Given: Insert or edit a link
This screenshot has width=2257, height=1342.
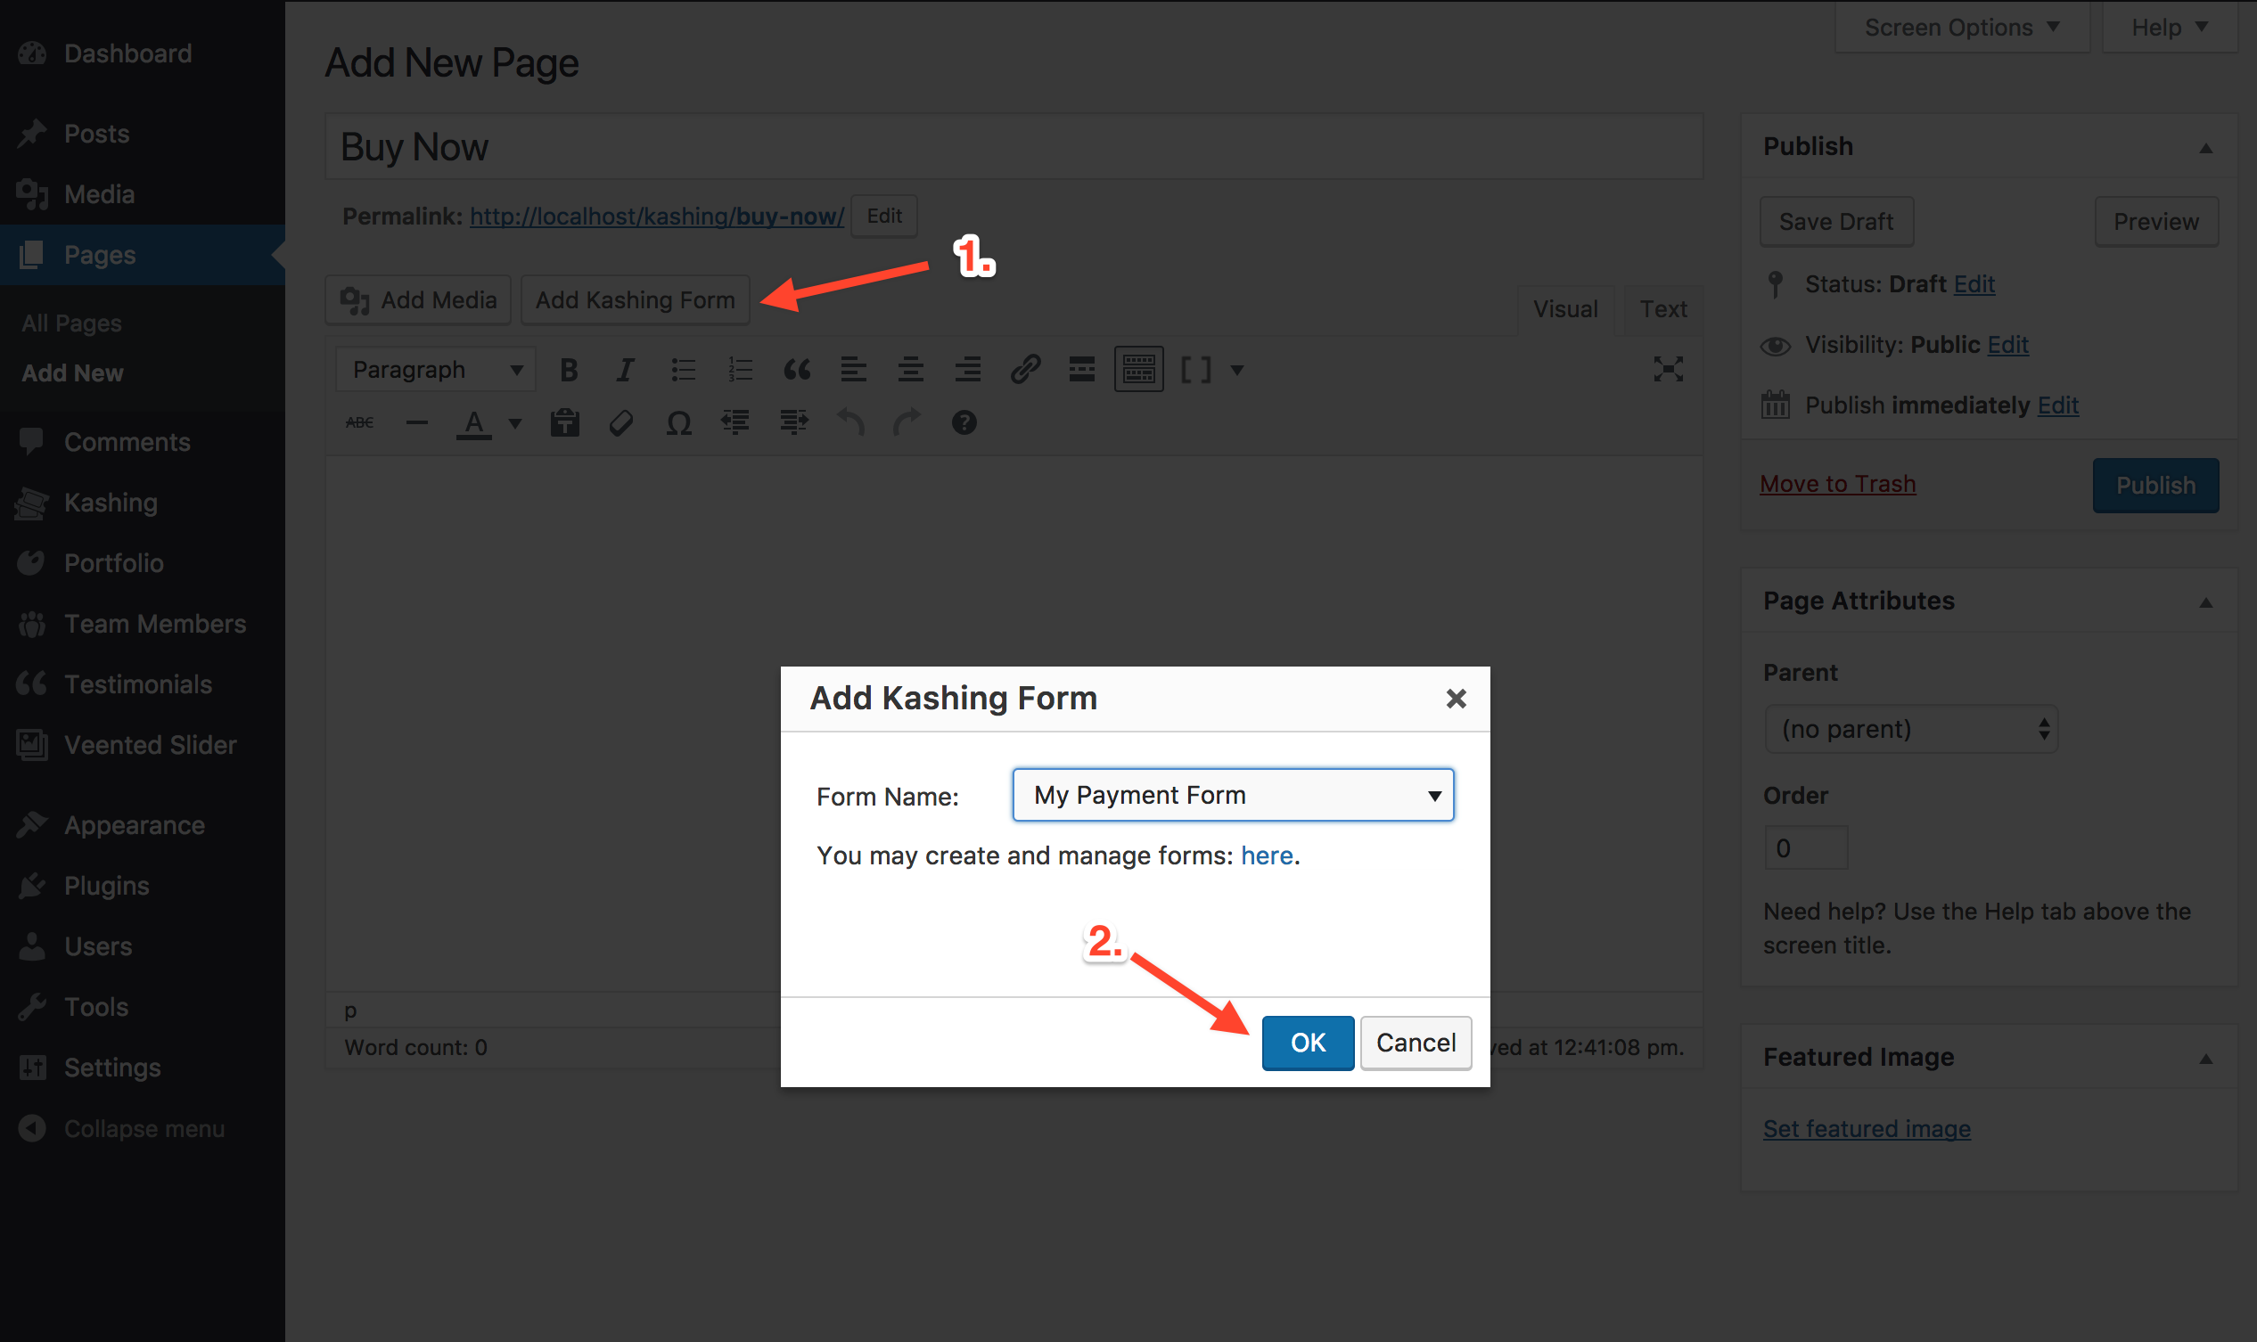Looking at the screenshot, I should (1025, 370).
